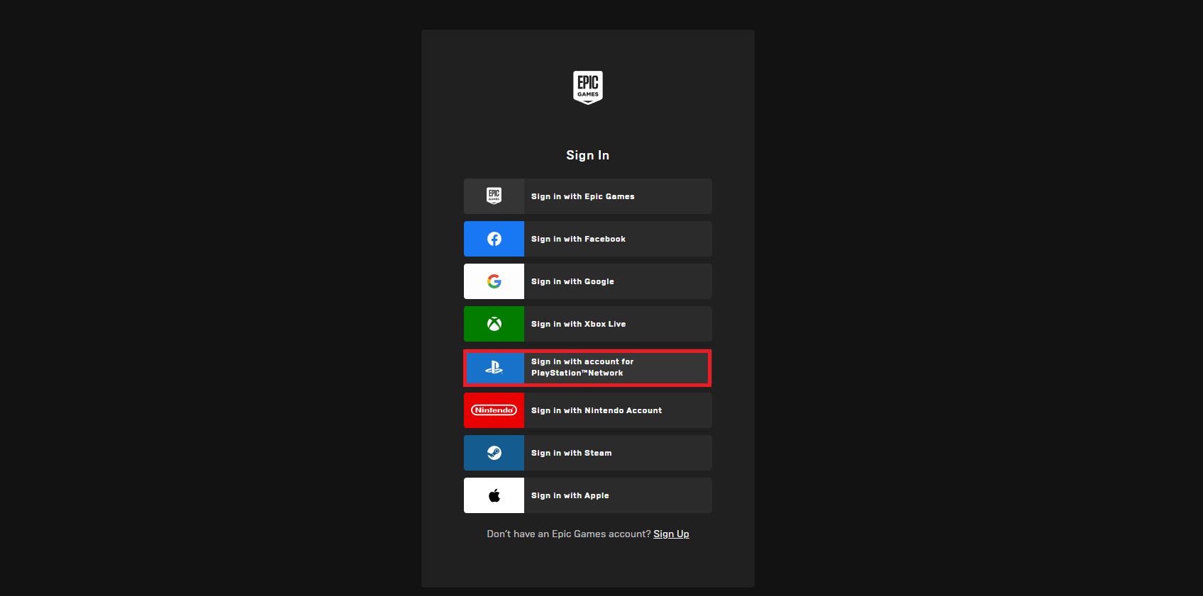Click the PlayStation logo tile
1203x596 pixels.
pos(494,368)
